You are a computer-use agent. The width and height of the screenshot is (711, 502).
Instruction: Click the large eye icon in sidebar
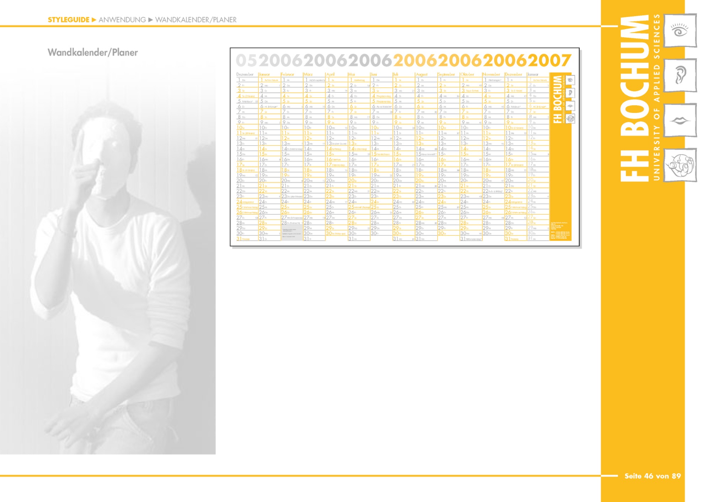[x=680, y=31]
